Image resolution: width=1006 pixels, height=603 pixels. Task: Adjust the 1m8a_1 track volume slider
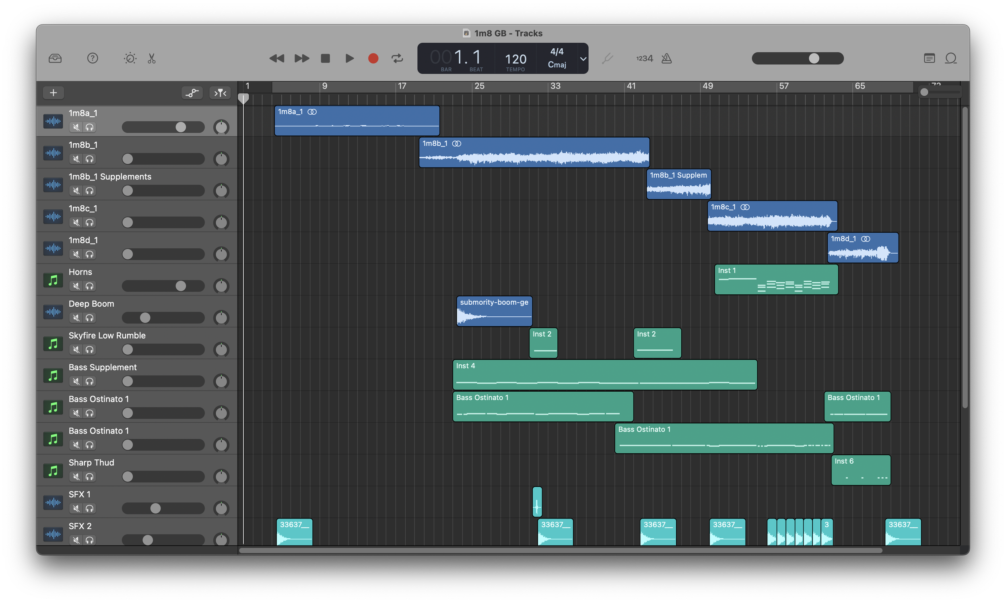163,127
